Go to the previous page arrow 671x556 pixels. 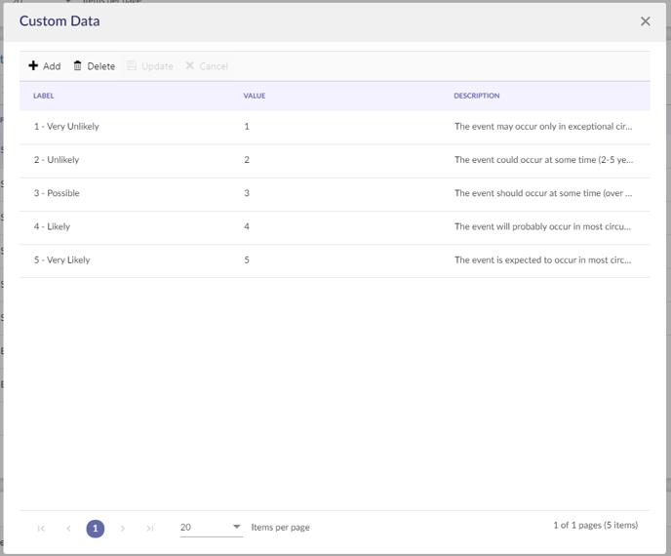68,529
